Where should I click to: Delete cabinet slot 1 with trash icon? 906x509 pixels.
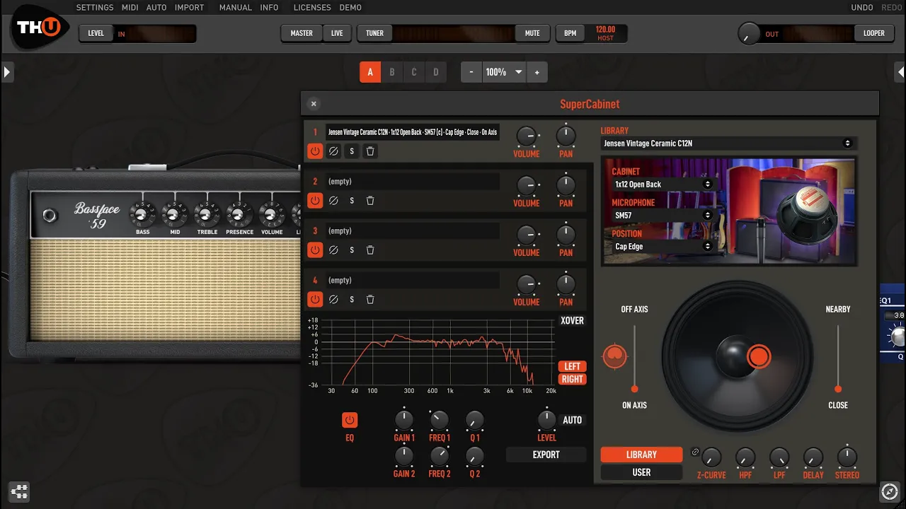coord(370,151)
